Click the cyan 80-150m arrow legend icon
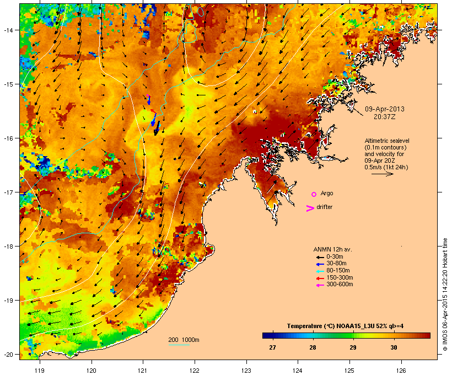The image size is (452, 375). pyautogui.click(x=320, y=271)
